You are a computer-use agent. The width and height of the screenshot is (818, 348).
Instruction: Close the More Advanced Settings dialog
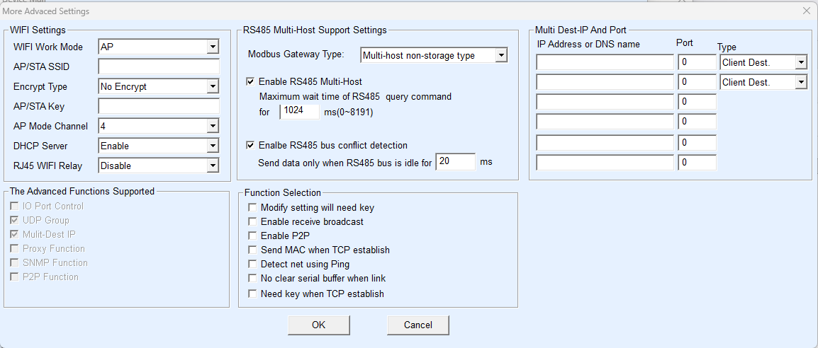tap(806, 11)
